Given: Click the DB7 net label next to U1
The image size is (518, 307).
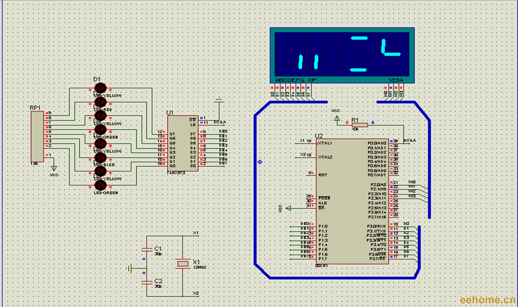Looking at the screenshot, I should pos(223,163).
